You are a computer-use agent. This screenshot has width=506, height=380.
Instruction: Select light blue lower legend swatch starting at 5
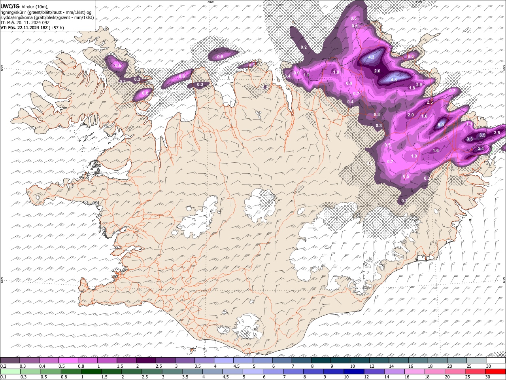pyautogui.click(x=253, y=372)
